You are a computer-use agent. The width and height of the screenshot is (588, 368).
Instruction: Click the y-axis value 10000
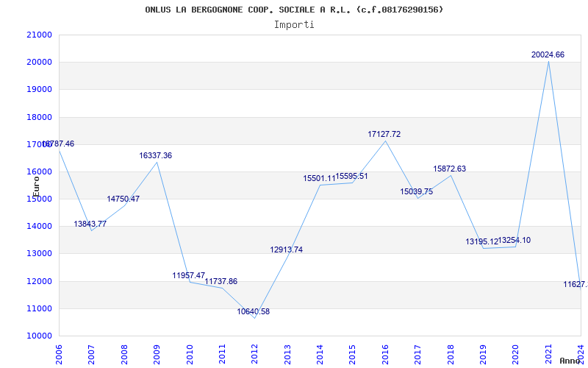click(39, 336)
